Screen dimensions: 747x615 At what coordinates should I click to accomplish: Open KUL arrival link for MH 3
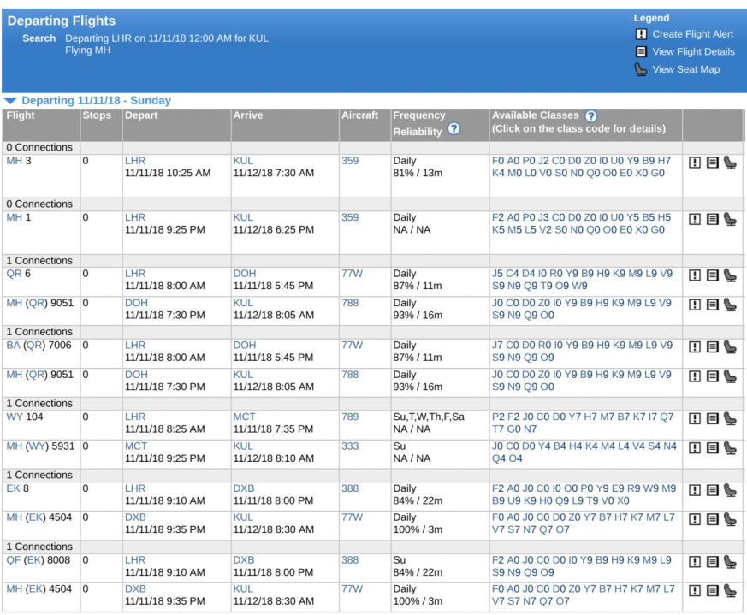243,161
